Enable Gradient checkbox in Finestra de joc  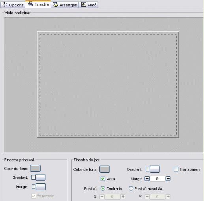pos(148,169)
